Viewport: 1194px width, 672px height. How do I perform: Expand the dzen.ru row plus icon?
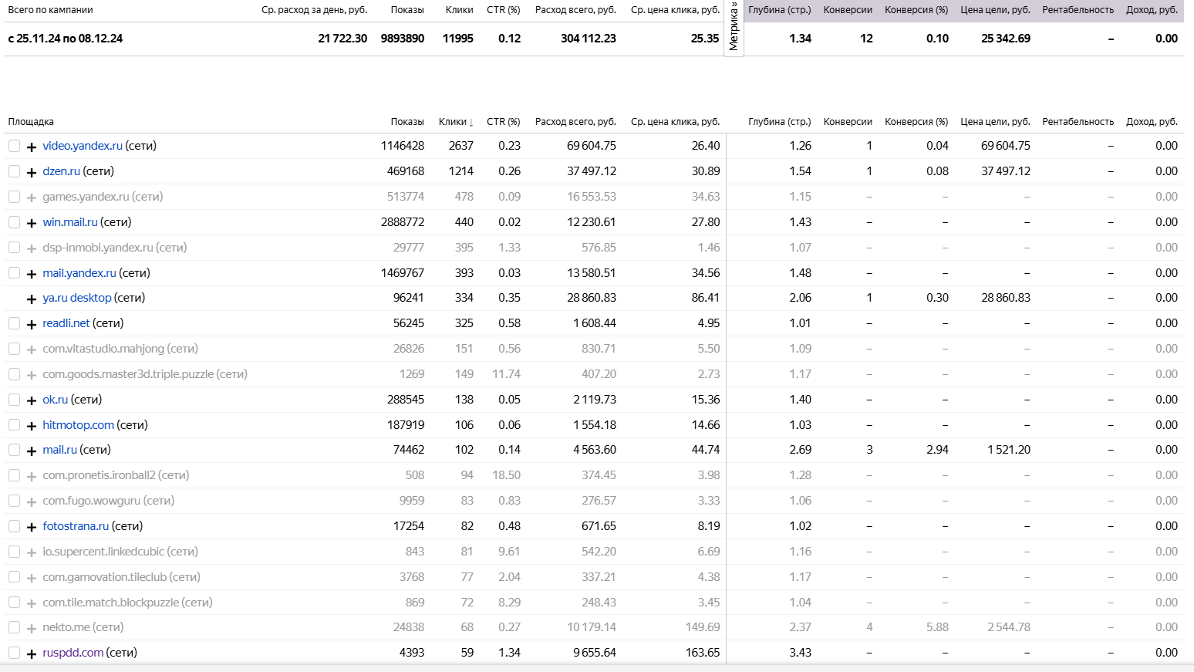click(x=32, y=172)
